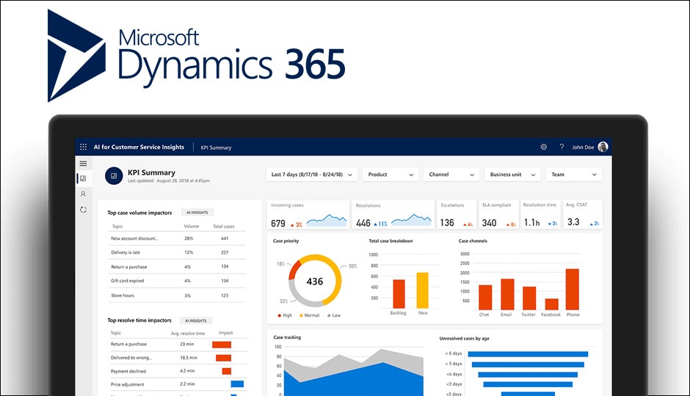Image resolution: width=690 pixels, height=396 pixels.
Task: Open the Avg. CSAT 3.3 card
Action: pos(582,214)
